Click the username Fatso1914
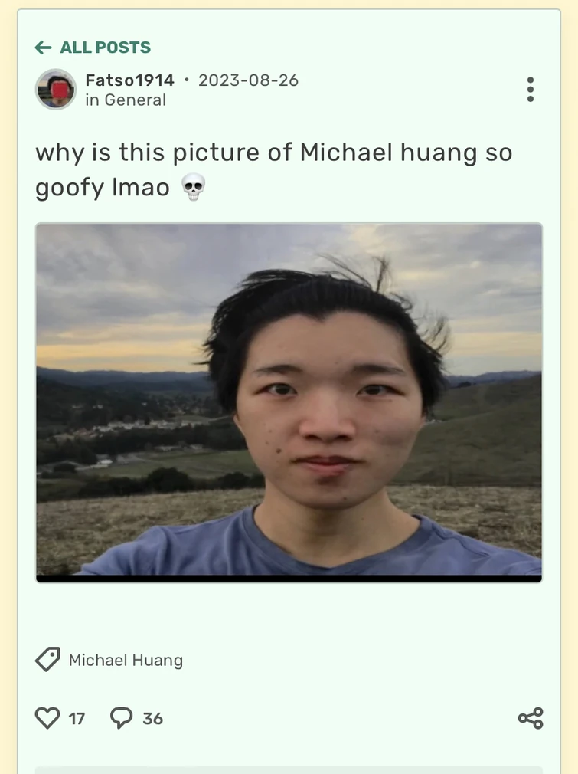578x774 pixels. pyautogui.click(x=129, y=80)
